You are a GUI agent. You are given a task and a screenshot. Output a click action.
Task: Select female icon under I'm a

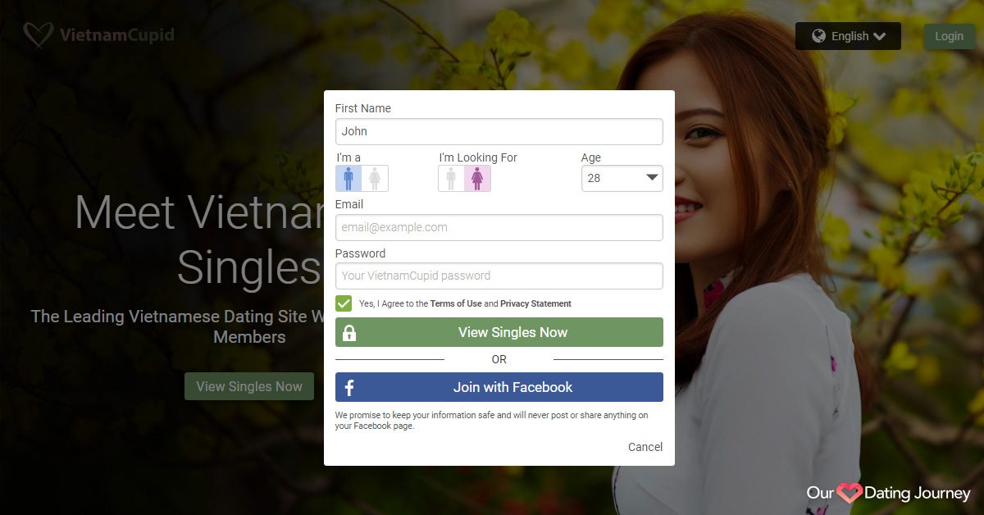pyautogui.click(x=375, y=179)
